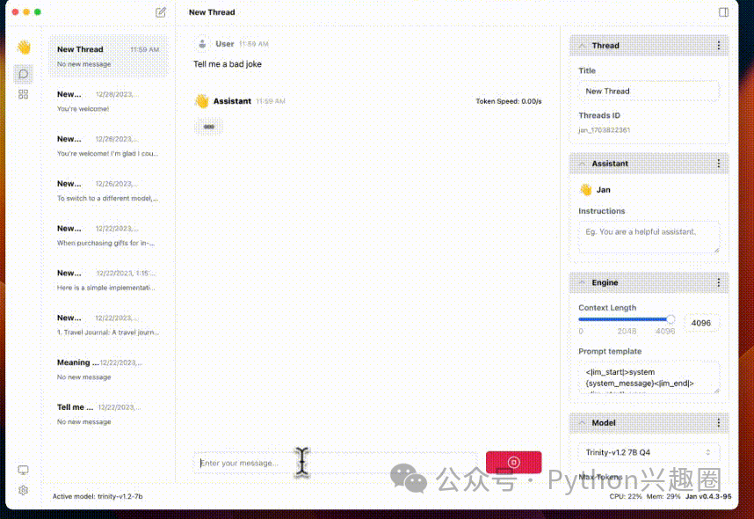
Task: Click the Active model: trinity-v1.2-7b status
Action: (98, 496)
